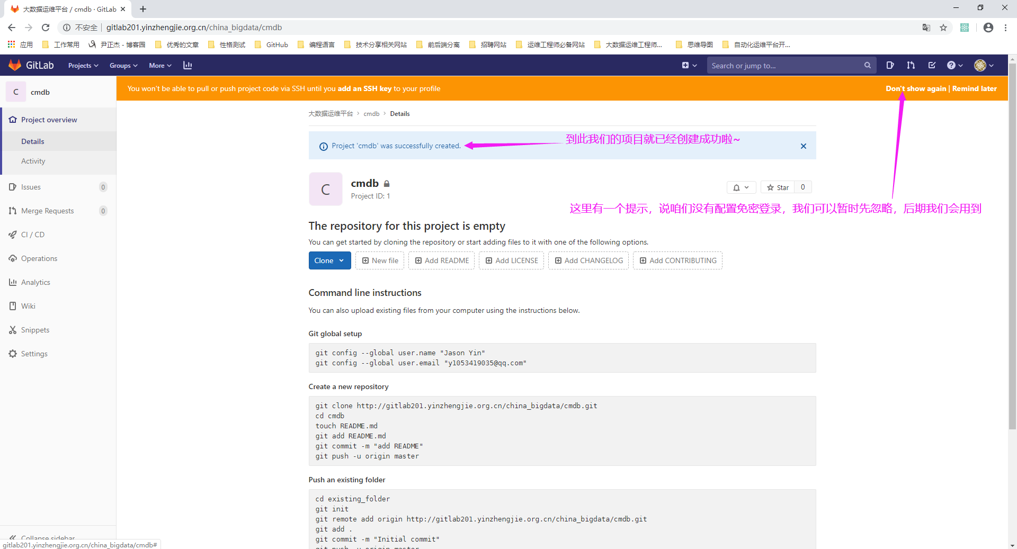The image size is (1017, 549).
Task: Select Activity in sidebar
Action: [58, 161]
